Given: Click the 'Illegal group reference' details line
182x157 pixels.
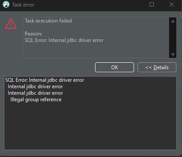Looking at the screenshot, I should (36, 99).
